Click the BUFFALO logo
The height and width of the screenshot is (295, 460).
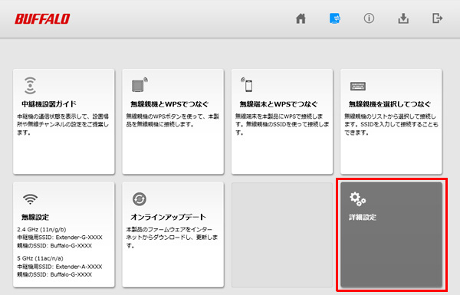pos(42,19)
